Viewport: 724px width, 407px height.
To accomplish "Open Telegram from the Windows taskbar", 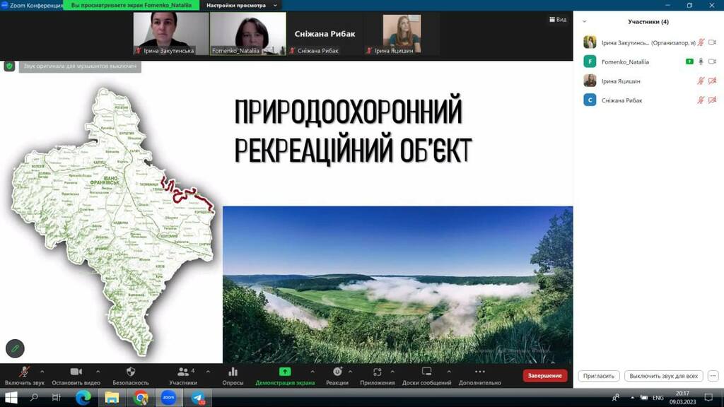I will point(198,398).
